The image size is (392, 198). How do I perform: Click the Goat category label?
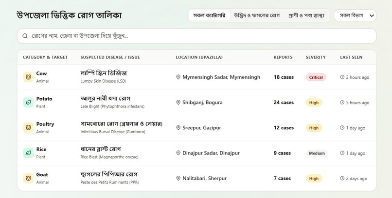click(42, 175)
